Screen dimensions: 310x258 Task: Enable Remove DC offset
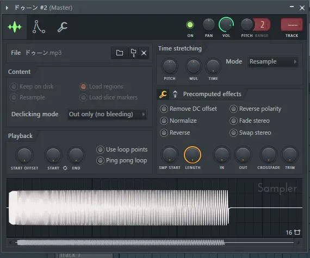188,109
